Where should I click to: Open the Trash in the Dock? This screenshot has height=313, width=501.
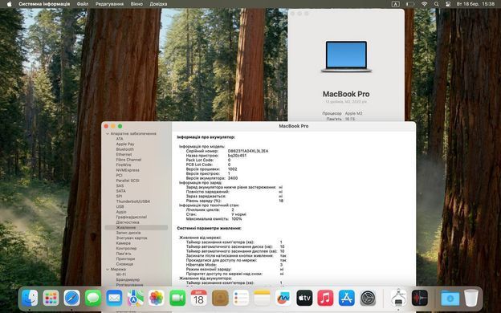[x=471, y=299]
